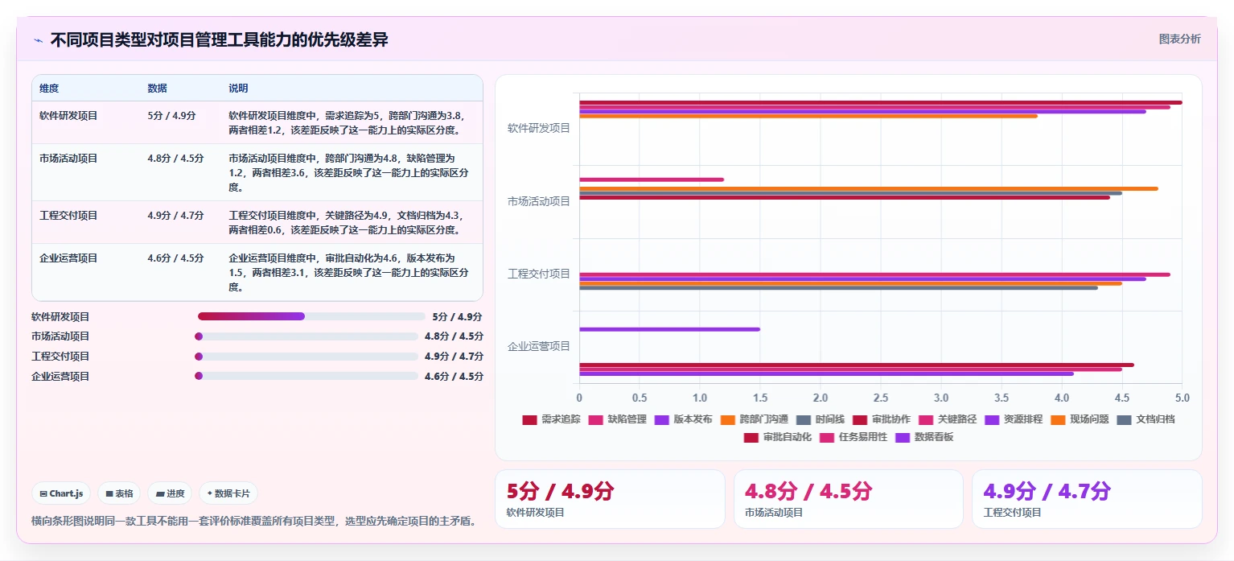Click the description starting 软件研发项目维度中
Screen dimensions: 1234x561
point(348,123)
